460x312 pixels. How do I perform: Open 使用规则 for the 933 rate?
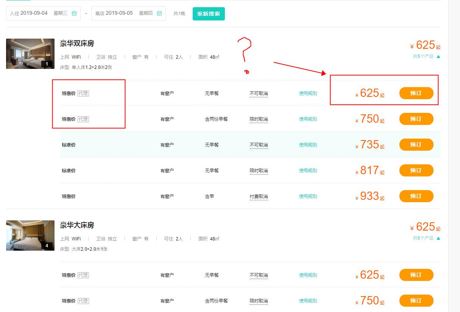308,197
